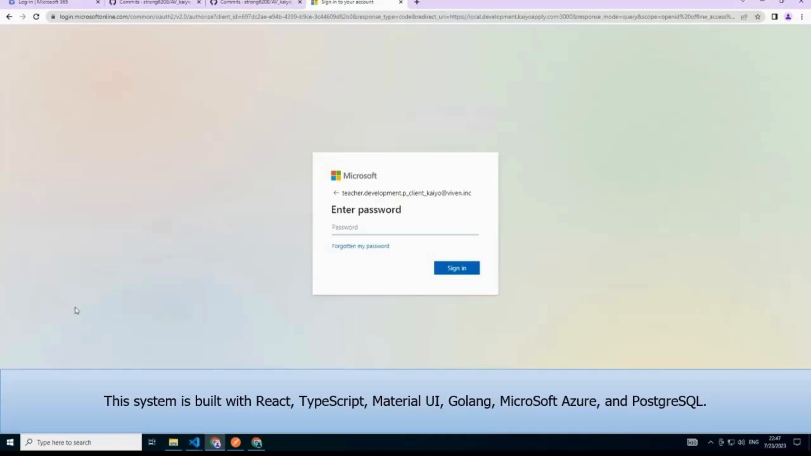Open the volume tray icon
The height and width of the screenshot is (456, 811).
pyautogui.click(x=741, y=442)
